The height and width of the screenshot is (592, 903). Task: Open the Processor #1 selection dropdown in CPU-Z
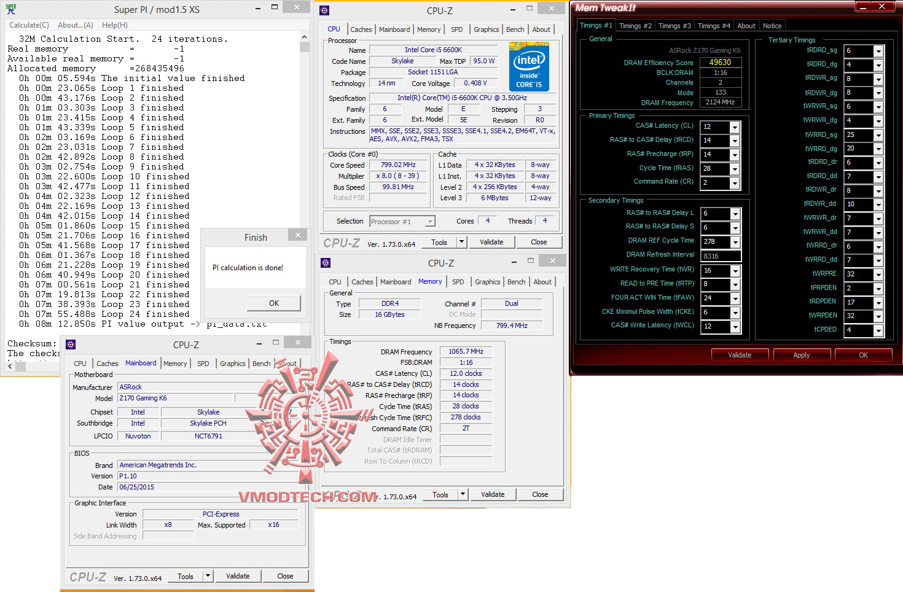pyautogui.click(x=430, y=222)
